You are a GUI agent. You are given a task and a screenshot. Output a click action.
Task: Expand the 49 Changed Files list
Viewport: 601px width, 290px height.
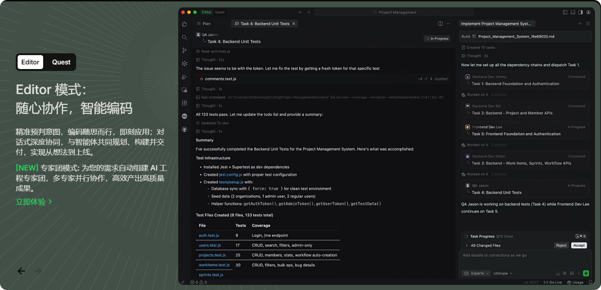[x=467, y=246]
